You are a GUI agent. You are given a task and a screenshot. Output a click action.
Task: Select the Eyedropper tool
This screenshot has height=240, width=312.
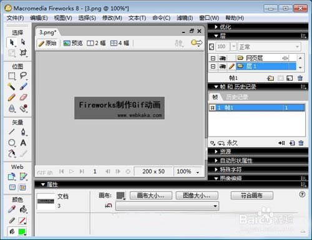tap(12, 209)
